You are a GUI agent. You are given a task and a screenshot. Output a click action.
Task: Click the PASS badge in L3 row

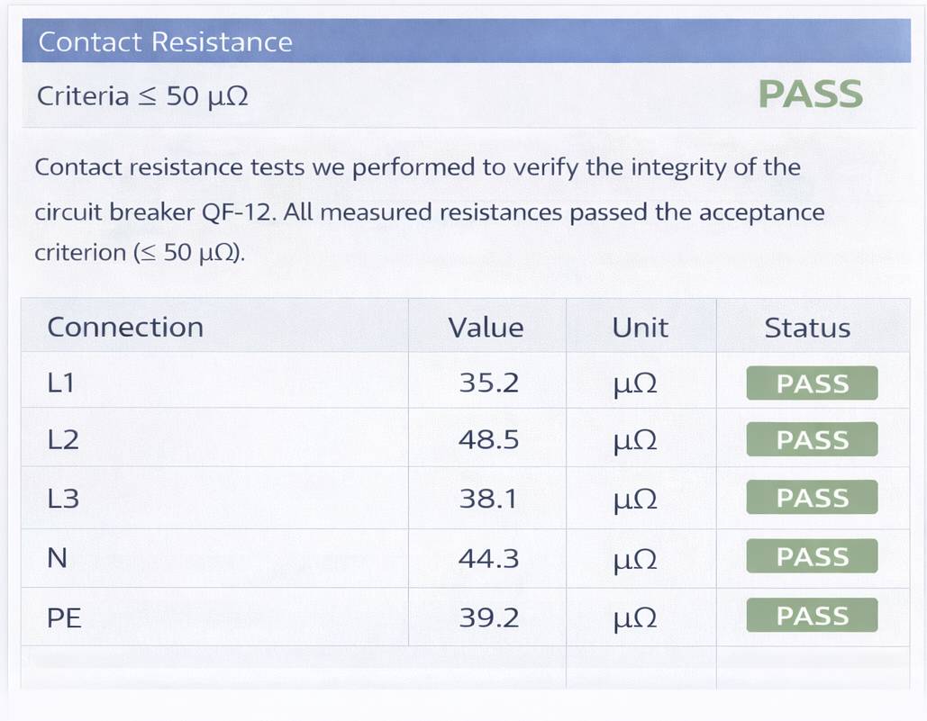[x=812, y=498]
